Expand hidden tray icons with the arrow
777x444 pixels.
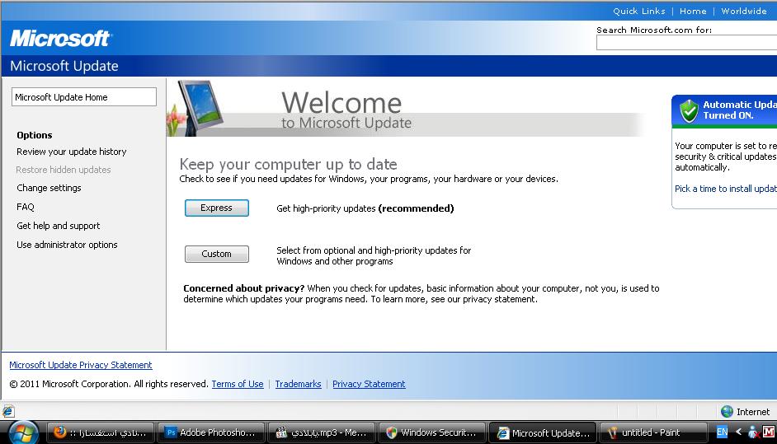coord(738,432)
